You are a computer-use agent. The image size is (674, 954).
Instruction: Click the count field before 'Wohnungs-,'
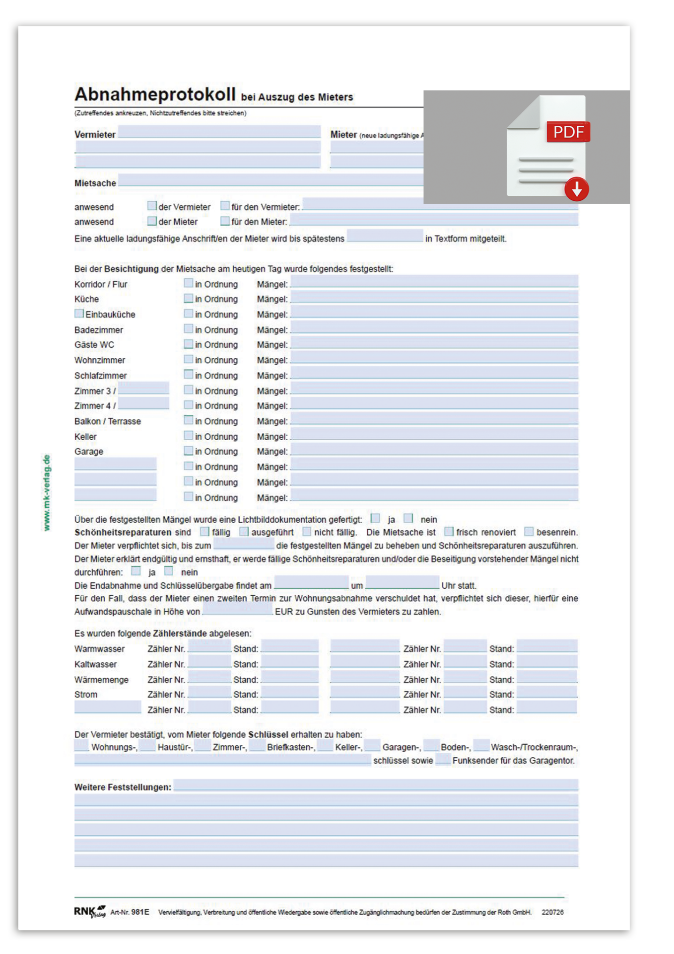click(x=81, y=745)
